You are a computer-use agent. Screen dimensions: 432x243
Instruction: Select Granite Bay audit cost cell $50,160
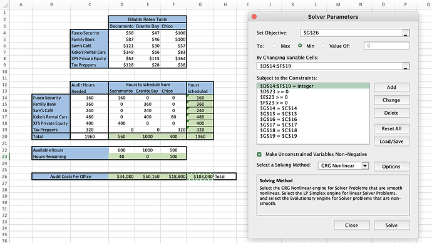point(148,177)
